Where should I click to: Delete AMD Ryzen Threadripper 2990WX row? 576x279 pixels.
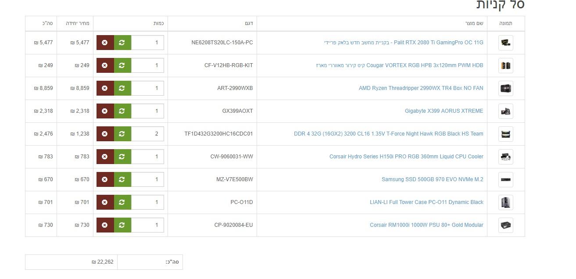[x=105, y=88]
